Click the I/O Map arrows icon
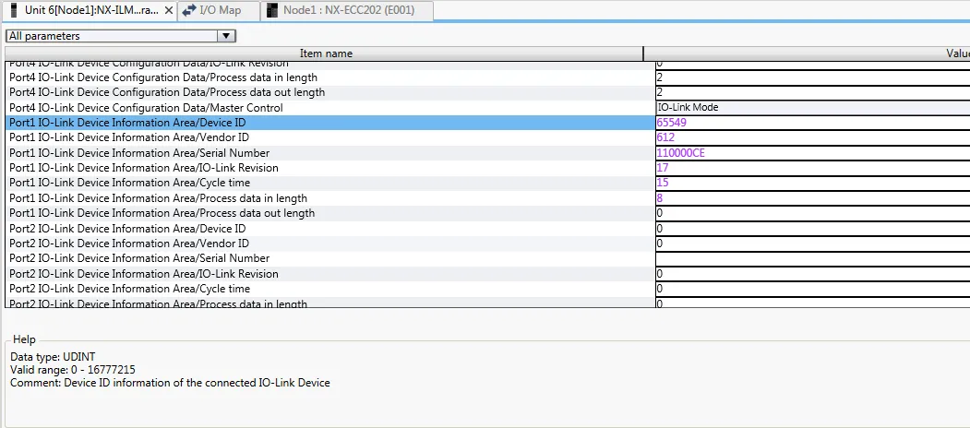 189,10
